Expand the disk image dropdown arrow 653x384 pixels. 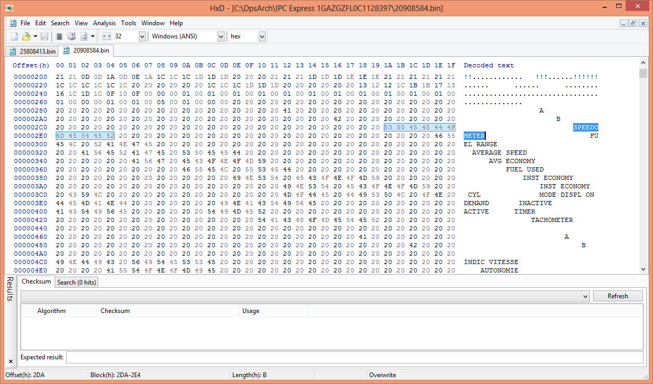[x=93, y=36]
